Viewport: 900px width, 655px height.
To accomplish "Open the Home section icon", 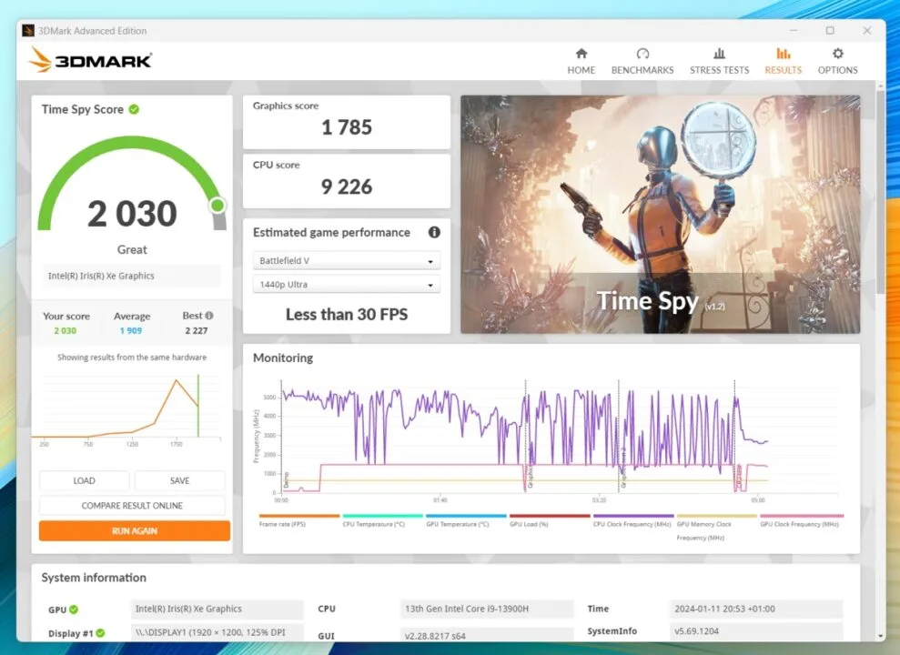I will 581,54.
